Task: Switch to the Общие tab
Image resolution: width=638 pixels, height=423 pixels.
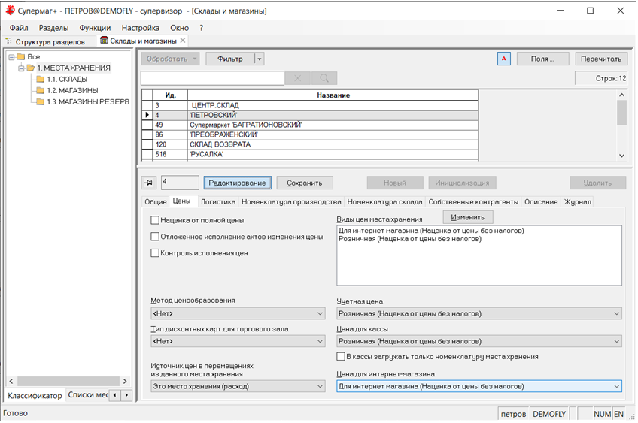Action: coord(156,201)
